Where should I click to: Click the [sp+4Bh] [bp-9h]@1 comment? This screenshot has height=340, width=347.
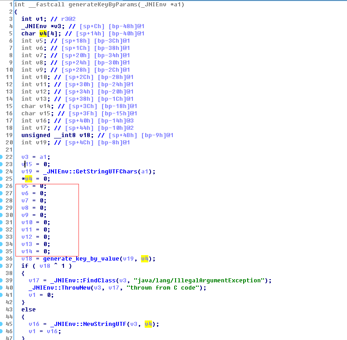tap(141, 135)
